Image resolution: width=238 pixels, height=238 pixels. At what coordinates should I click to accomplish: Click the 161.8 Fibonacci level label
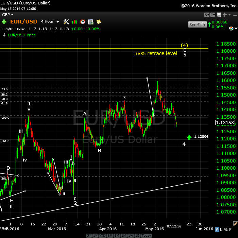[x=5, y=141]
